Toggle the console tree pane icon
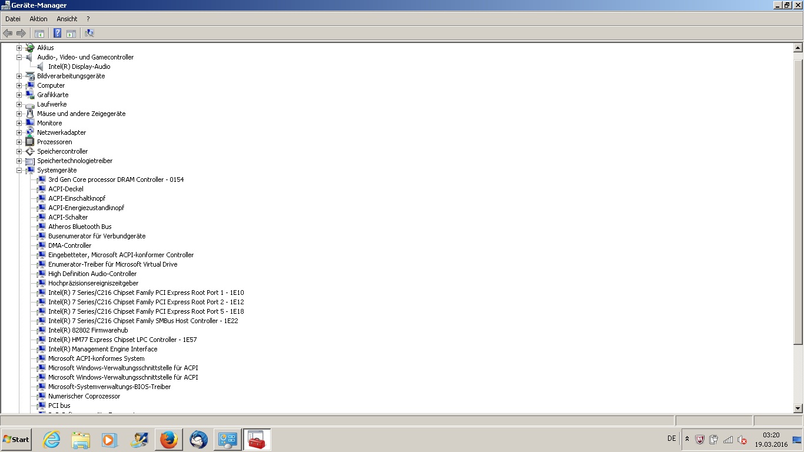 pyautogui.click(x=39, y=34)
